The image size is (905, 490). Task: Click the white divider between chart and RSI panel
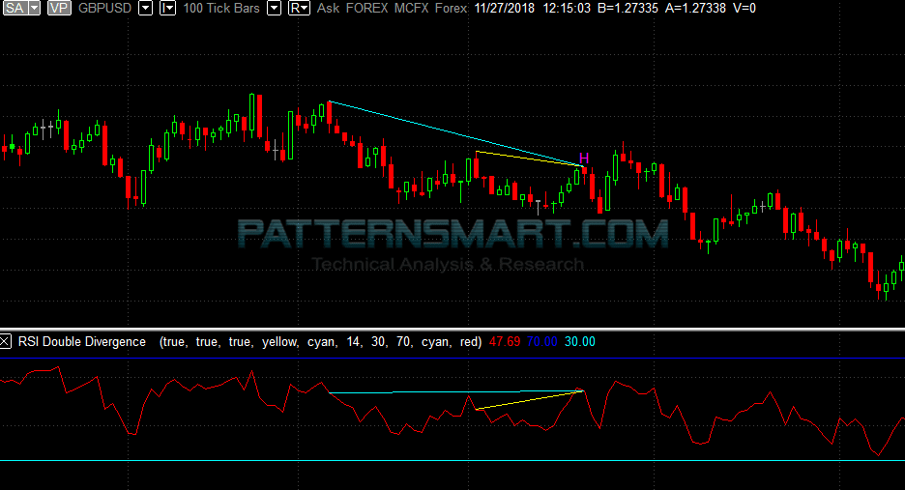pyautogui.click(x=452, y=329)
